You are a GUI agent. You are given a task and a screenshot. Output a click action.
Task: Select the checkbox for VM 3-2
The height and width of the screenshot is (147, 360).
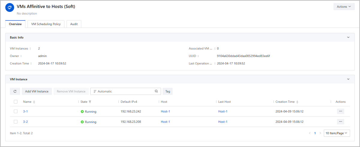(x=16, y=122)
